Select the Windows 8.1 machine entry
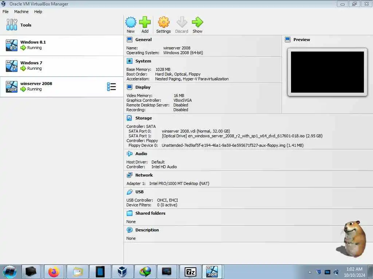 point(62,45)
